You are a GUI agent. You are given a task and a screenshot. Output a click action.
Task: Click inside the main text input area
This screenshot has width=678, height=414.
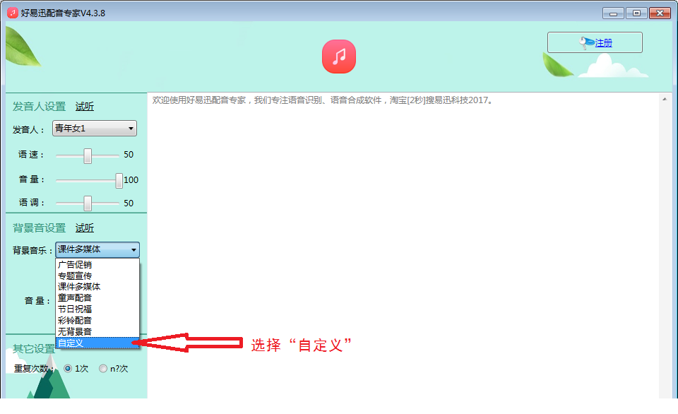[403, 247]
